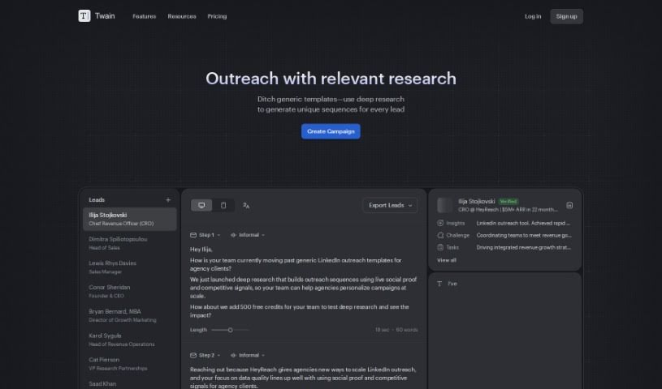Switch to desktop view icon

(x=201, y=205)
